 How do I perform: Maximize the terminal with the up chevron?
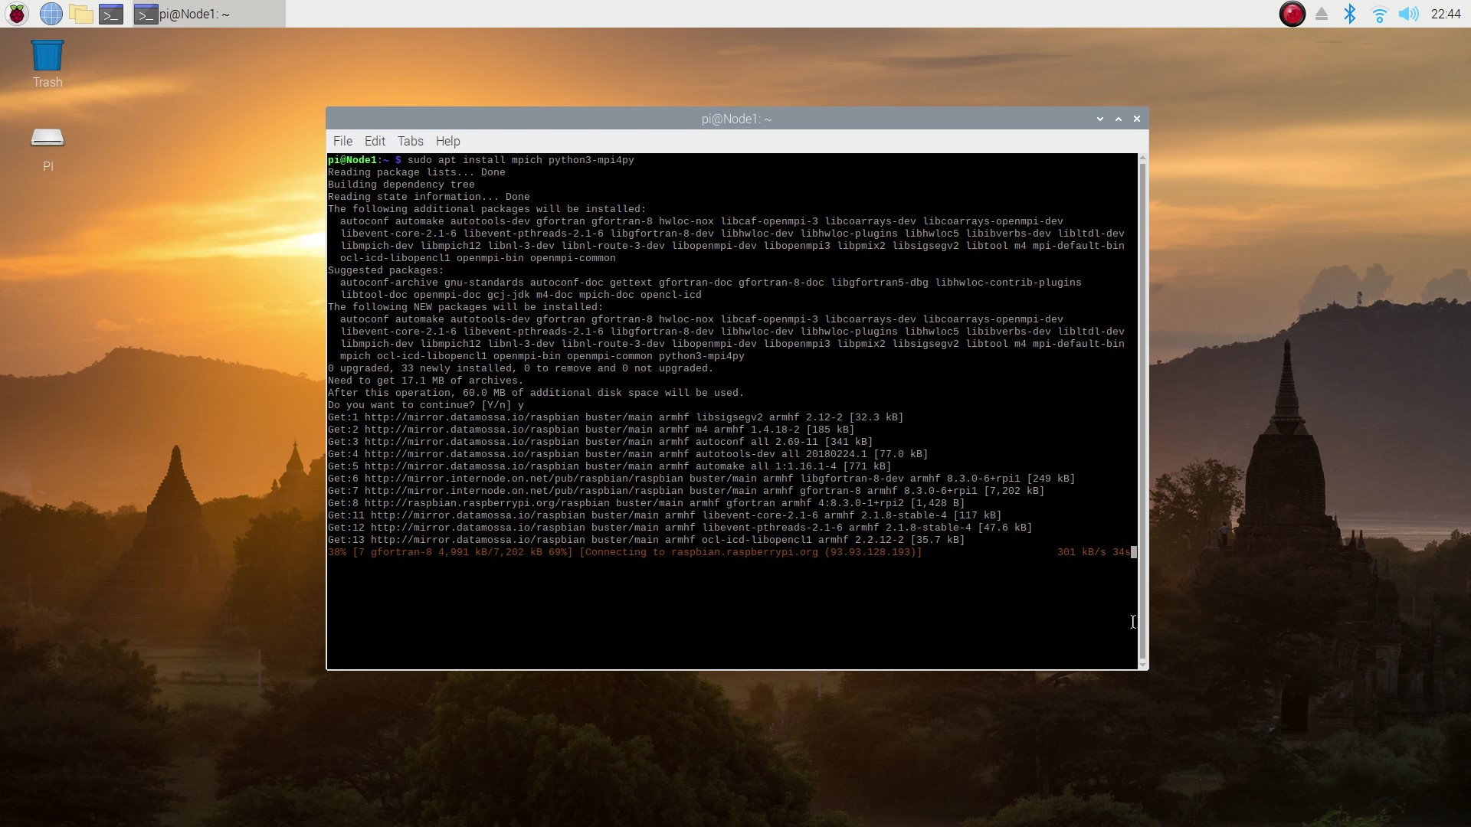click(x=1119, y=119)
